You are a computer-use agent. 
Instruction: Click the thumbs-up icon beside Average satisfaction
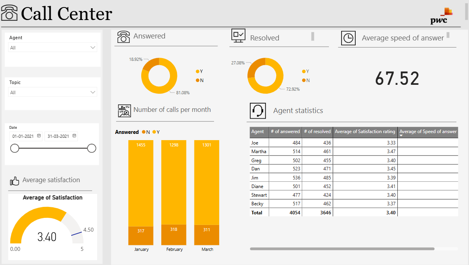point(15,181)
